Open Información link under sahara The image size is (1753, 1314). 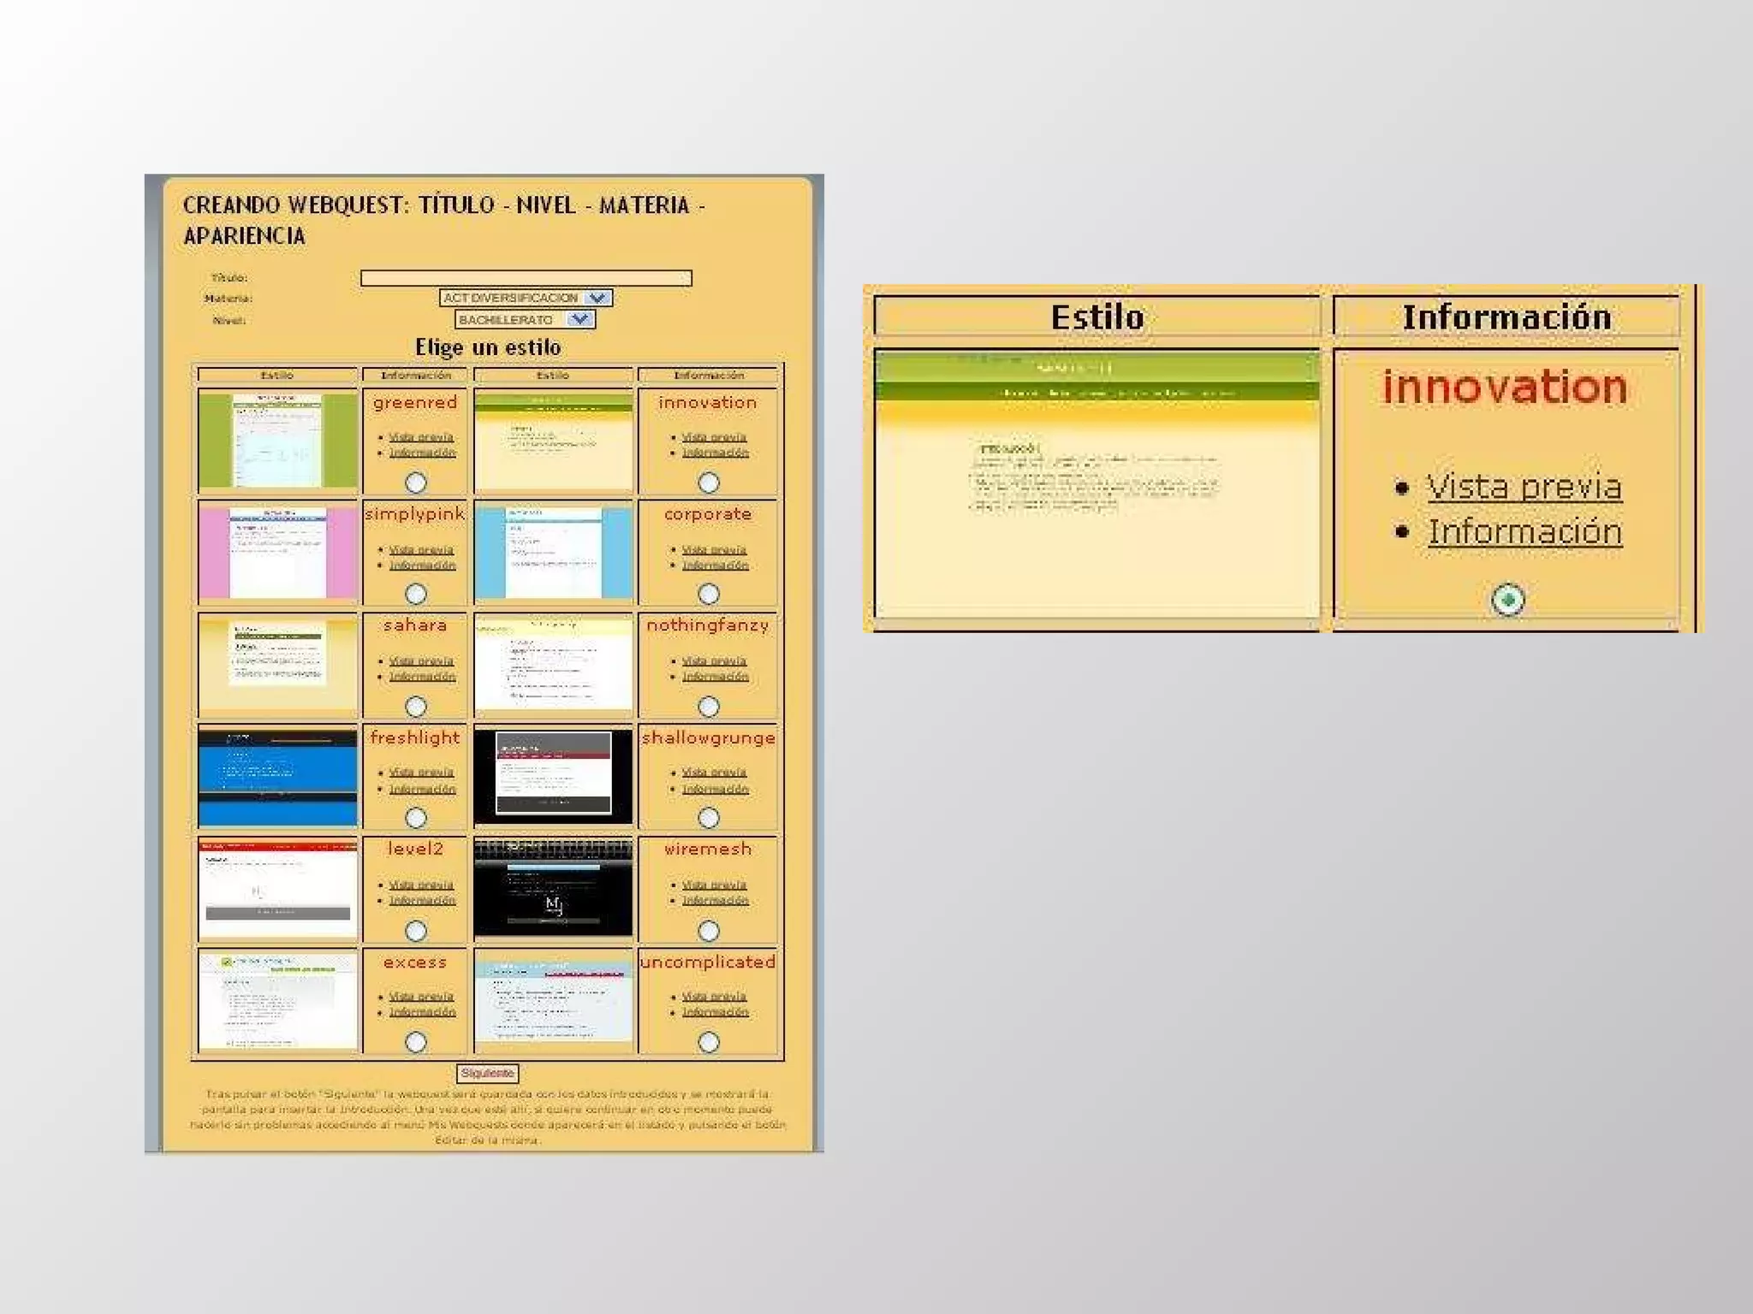tap(423, 677)
